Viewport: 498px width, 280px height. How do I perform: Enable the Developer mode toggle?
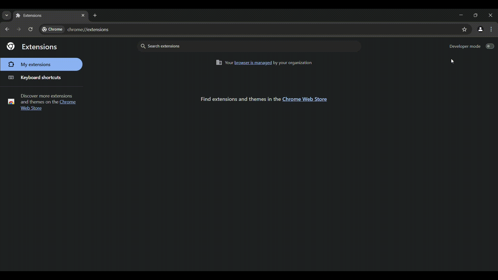490,46
